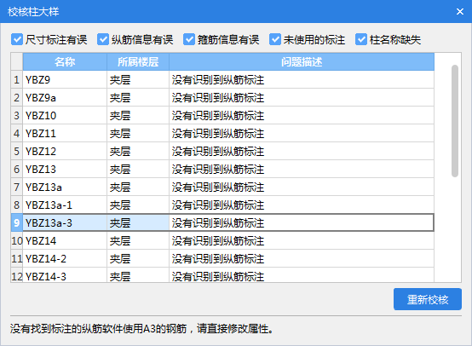Click highlighted row number 9 header
Viewport: 472px width, 346px height.
coord(17,222)
